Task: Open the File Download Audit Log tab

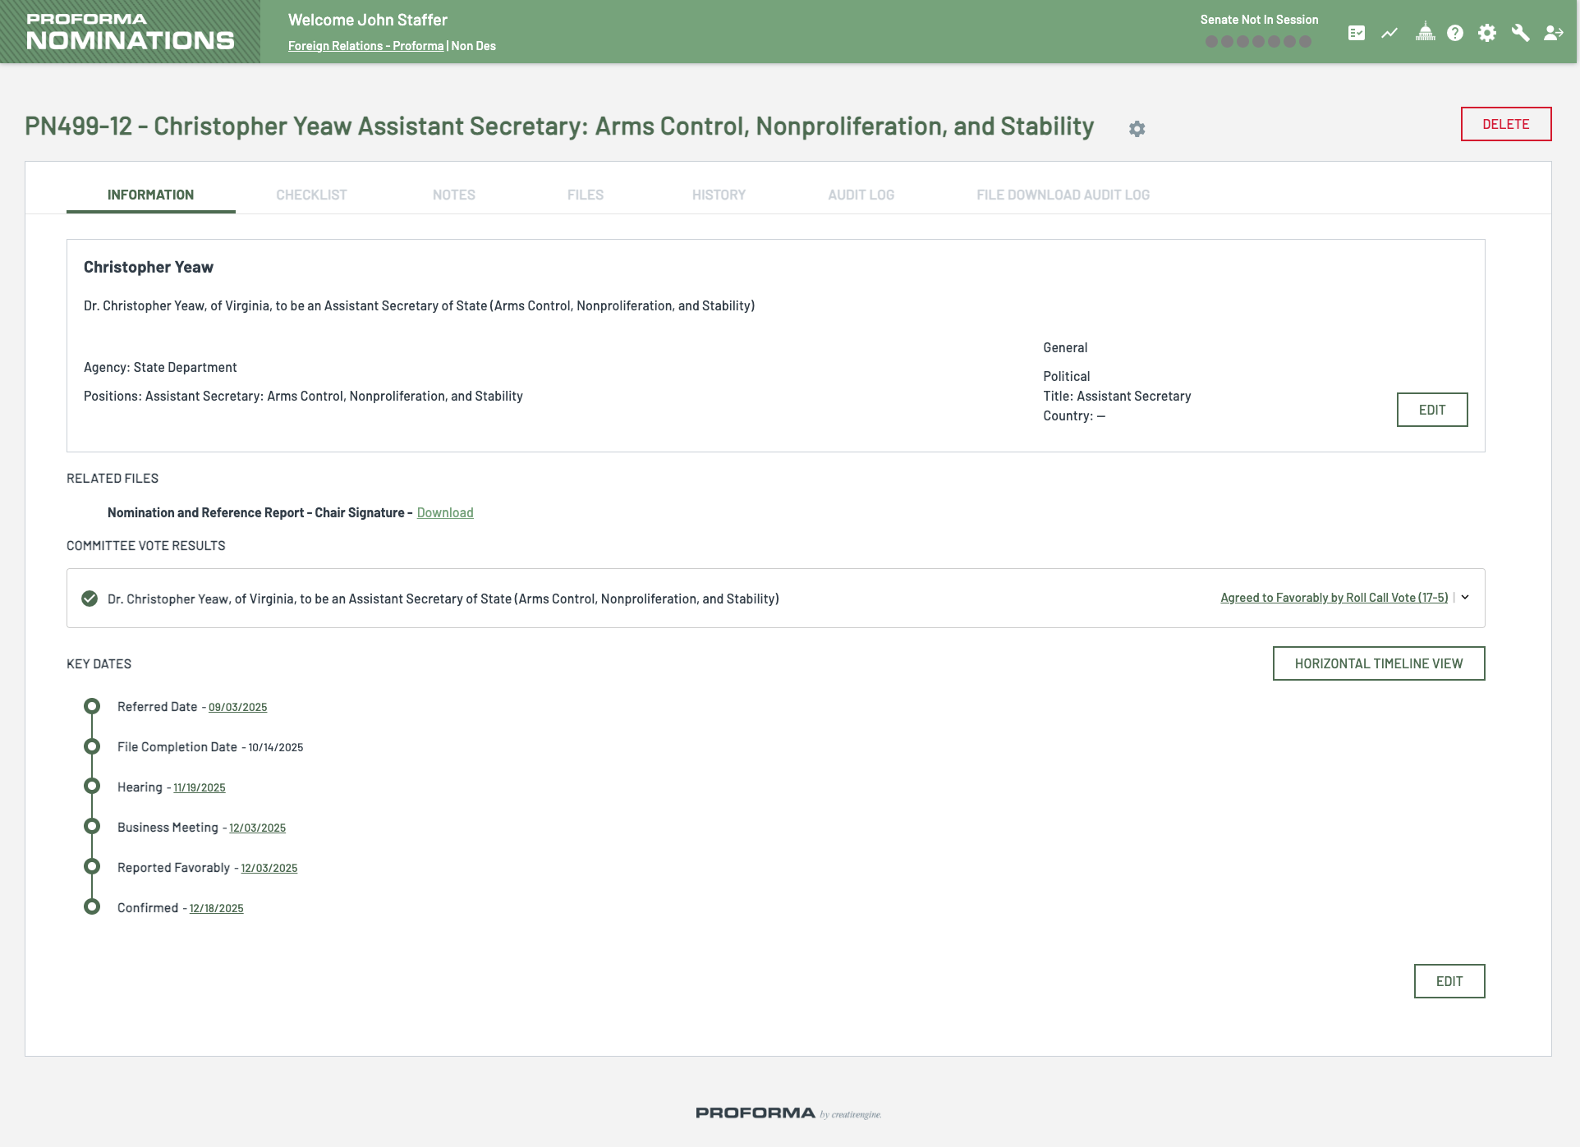Action: click(1063, 195)
